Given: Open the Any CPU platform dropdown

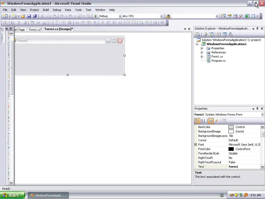Looking at the screenshot, I should coord(161,16).
